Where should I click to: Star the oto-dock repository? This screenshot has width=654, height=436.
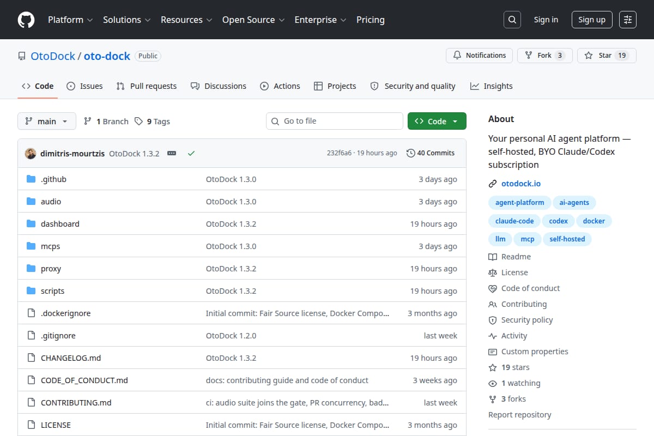(x=607, y=56)
